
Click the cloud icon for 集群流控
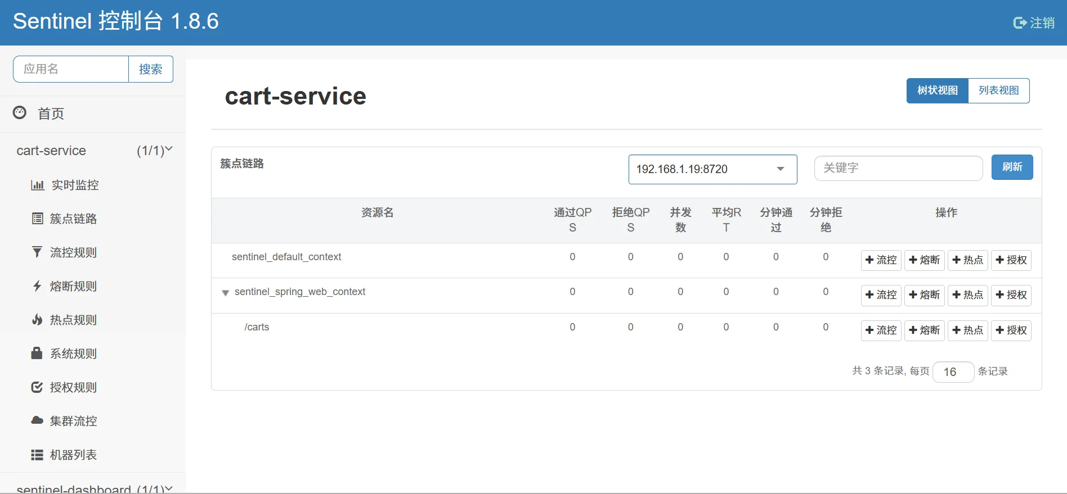(x=37, y=420)
